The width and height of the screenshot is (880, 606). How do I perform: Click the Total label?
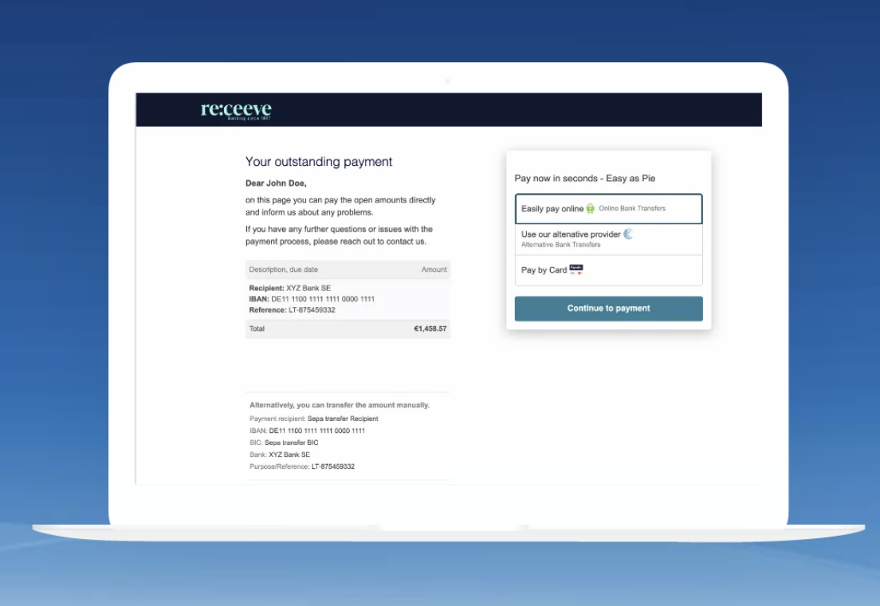[x=257, y=329]
